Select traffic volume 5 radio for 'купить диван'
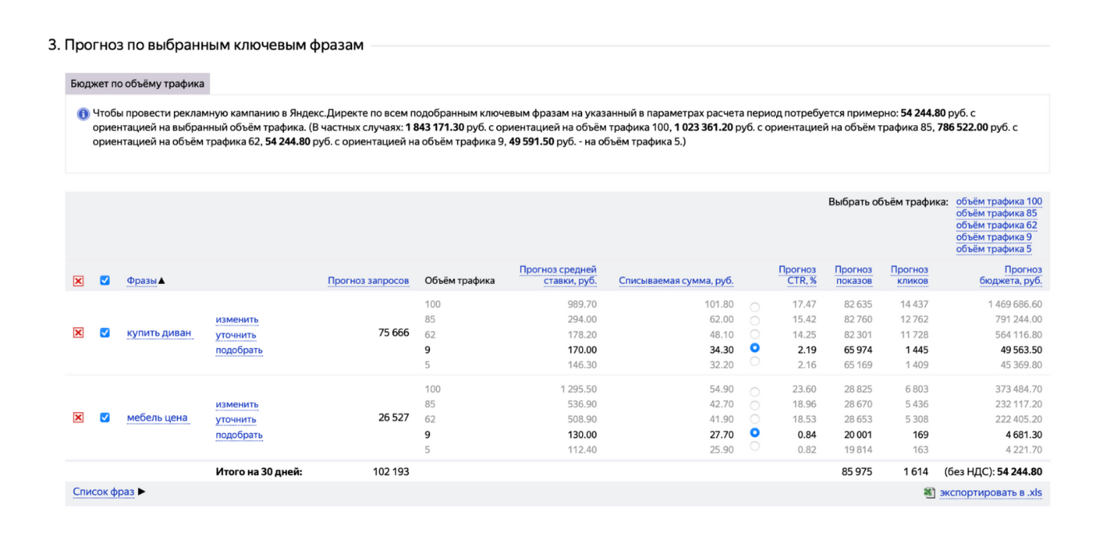1104x554 pixels. coord(754,362)
